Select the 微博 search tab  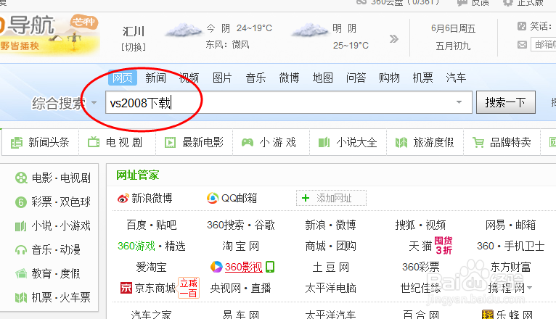tap(289, 78)
